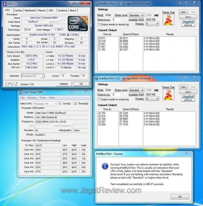Image resolution: width=203 pixels, height=206 pixels.
Task: Click the QPI Link value 3196.3 MHz
Action: [x=31, y=68]
